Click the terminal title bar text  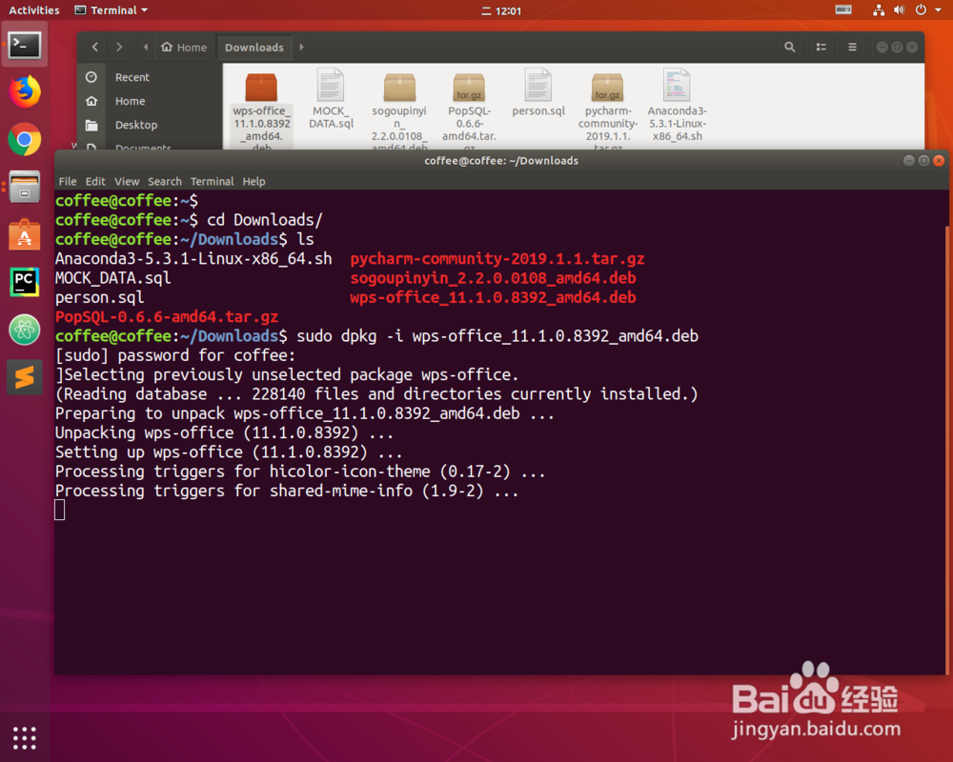click(501, 160)
